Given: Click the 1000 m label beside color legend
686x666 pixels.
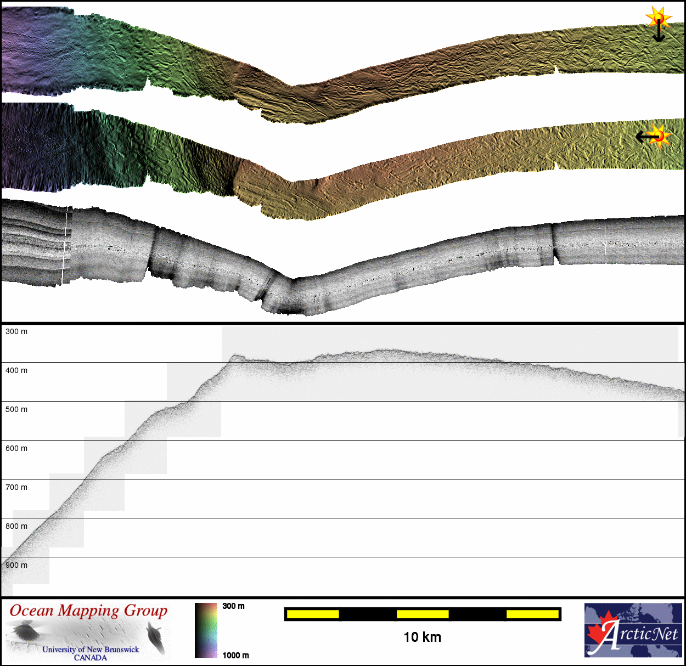Looking at the screenshot, I should 235,656.
